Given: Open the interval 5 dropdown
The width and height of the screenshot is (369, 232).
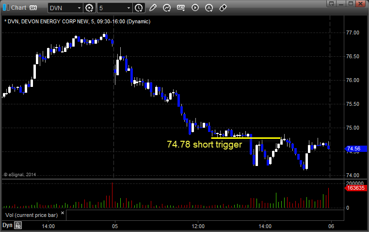Looking at the screenshot, I should (128, 8).
